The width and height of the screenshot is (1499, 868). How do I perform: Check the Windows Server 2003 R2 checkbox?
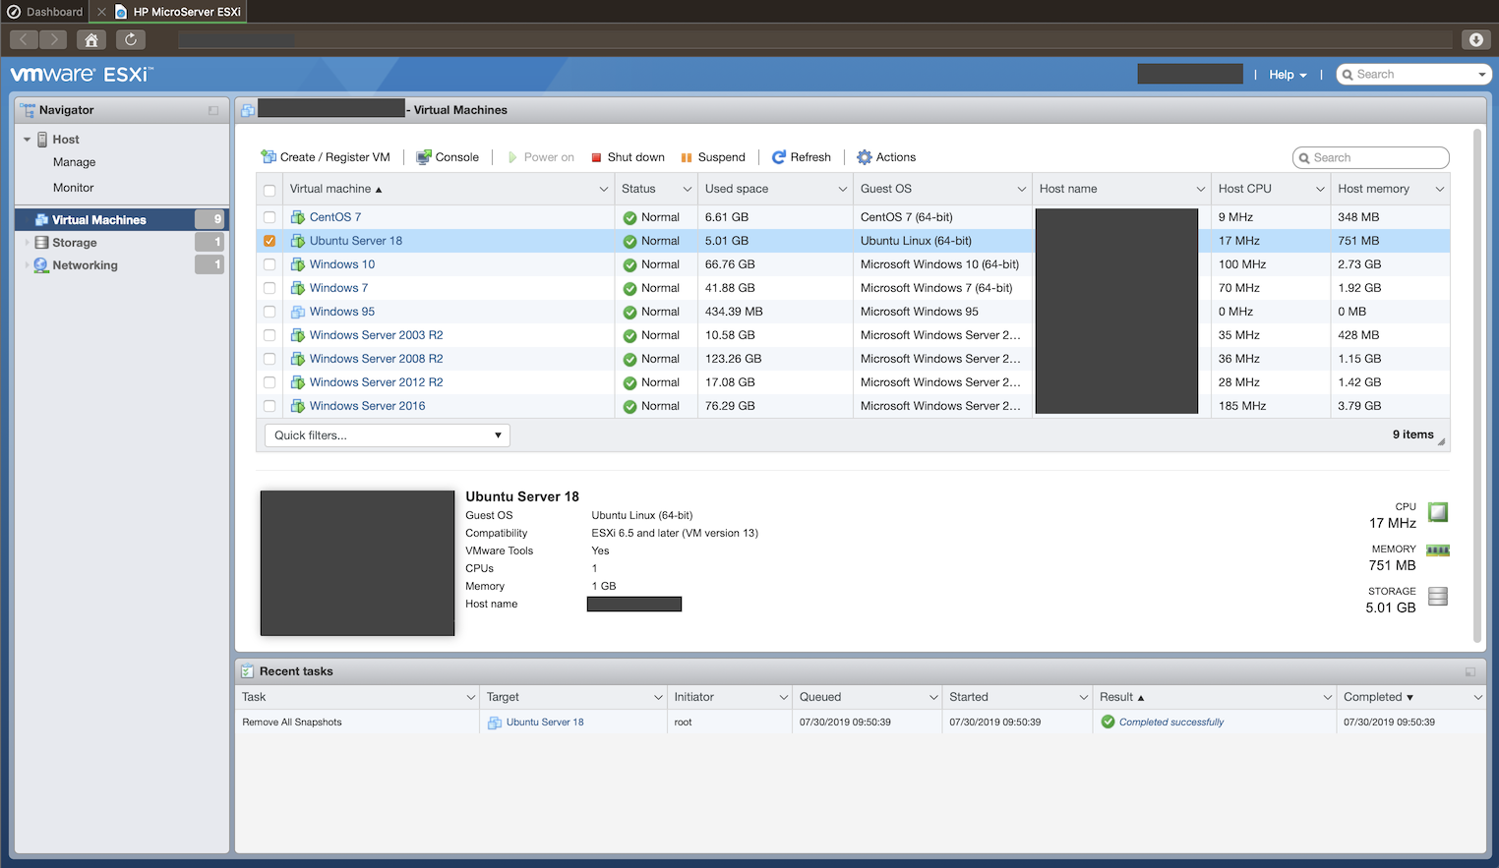coord(270,335)
